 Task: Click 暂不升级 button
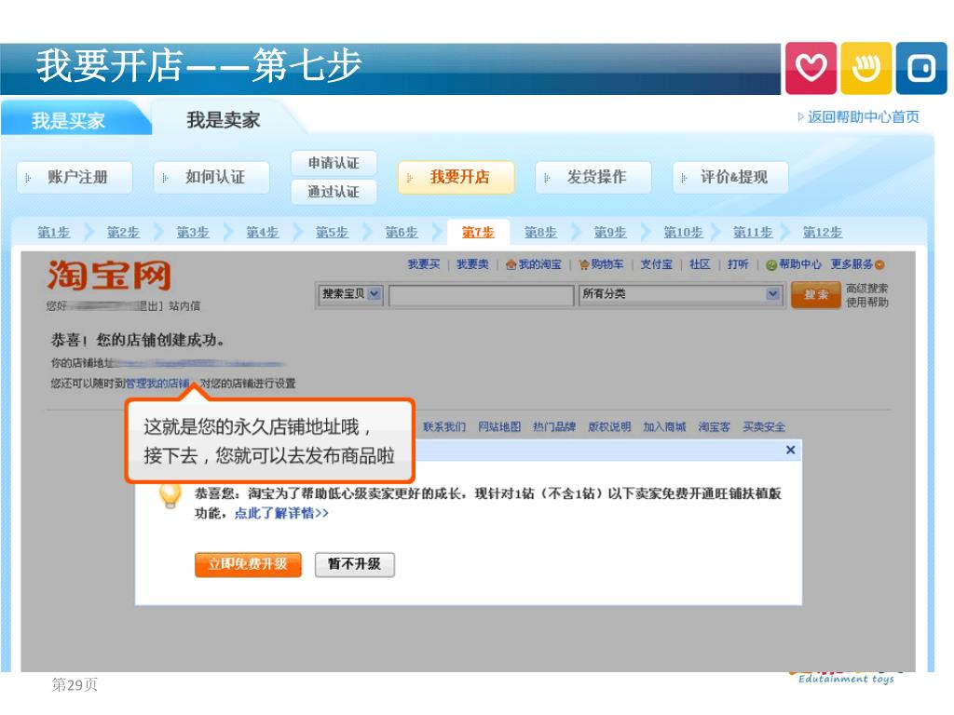click(355, 564)
